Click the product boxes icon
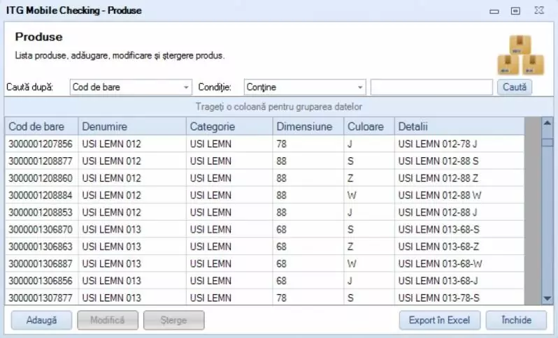The image size is (558, 338). 521,55
